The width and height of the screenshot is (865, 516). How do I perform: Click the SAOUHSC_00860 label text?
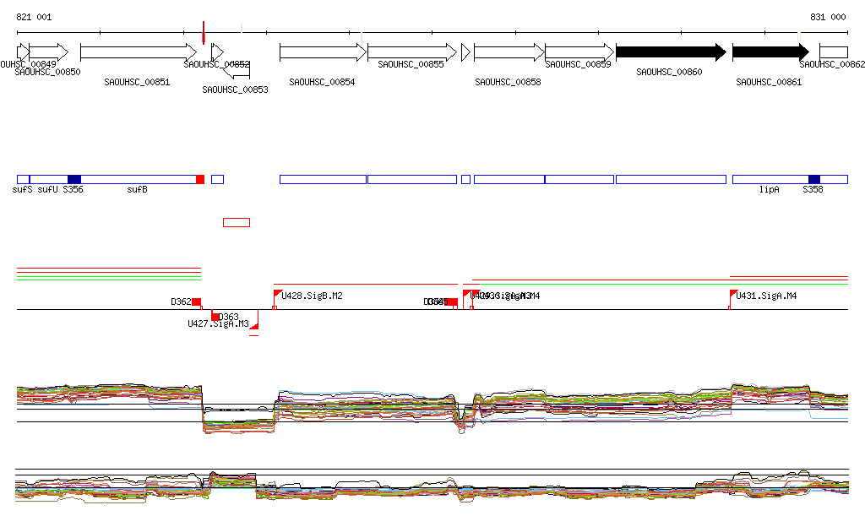[669, 73]
